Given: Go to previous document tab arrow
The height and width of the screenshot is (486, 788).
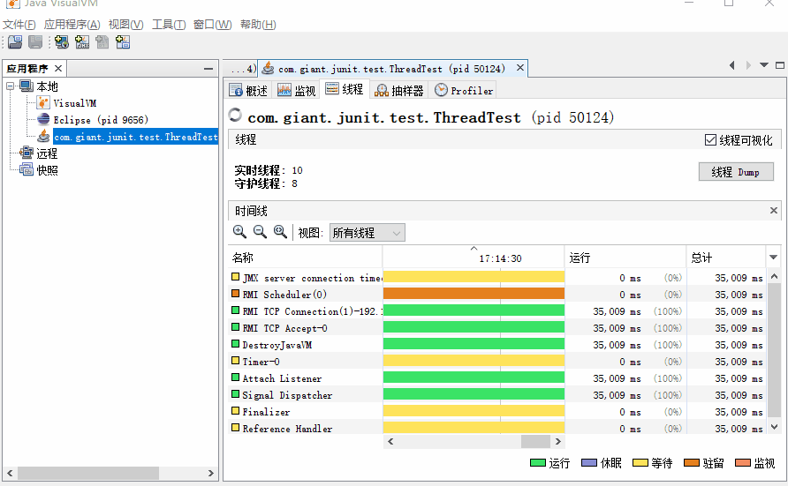Looking at the screenshot, I should [732, 65].
